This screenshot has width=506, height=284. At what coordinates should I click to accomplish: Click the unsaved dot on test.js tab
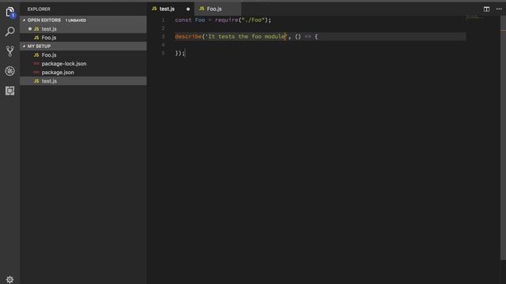[188, 9]
